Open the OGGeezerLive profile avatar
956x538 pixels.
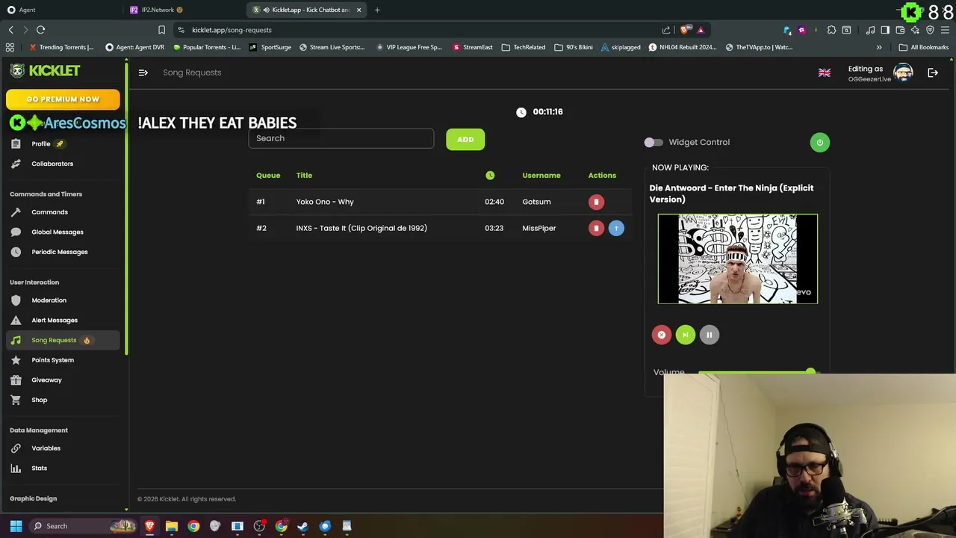[x=903, y=72]
